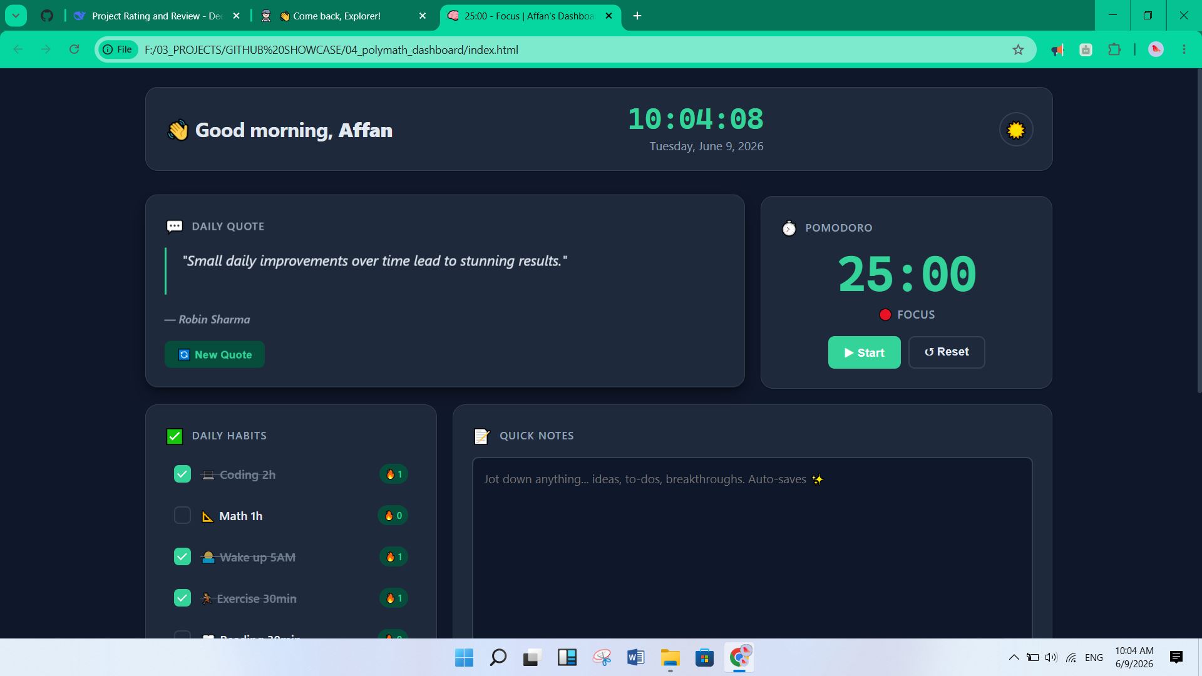Click the 10:04:08 clock display
Screen dimensions: 1202x676
click(696, 119)
